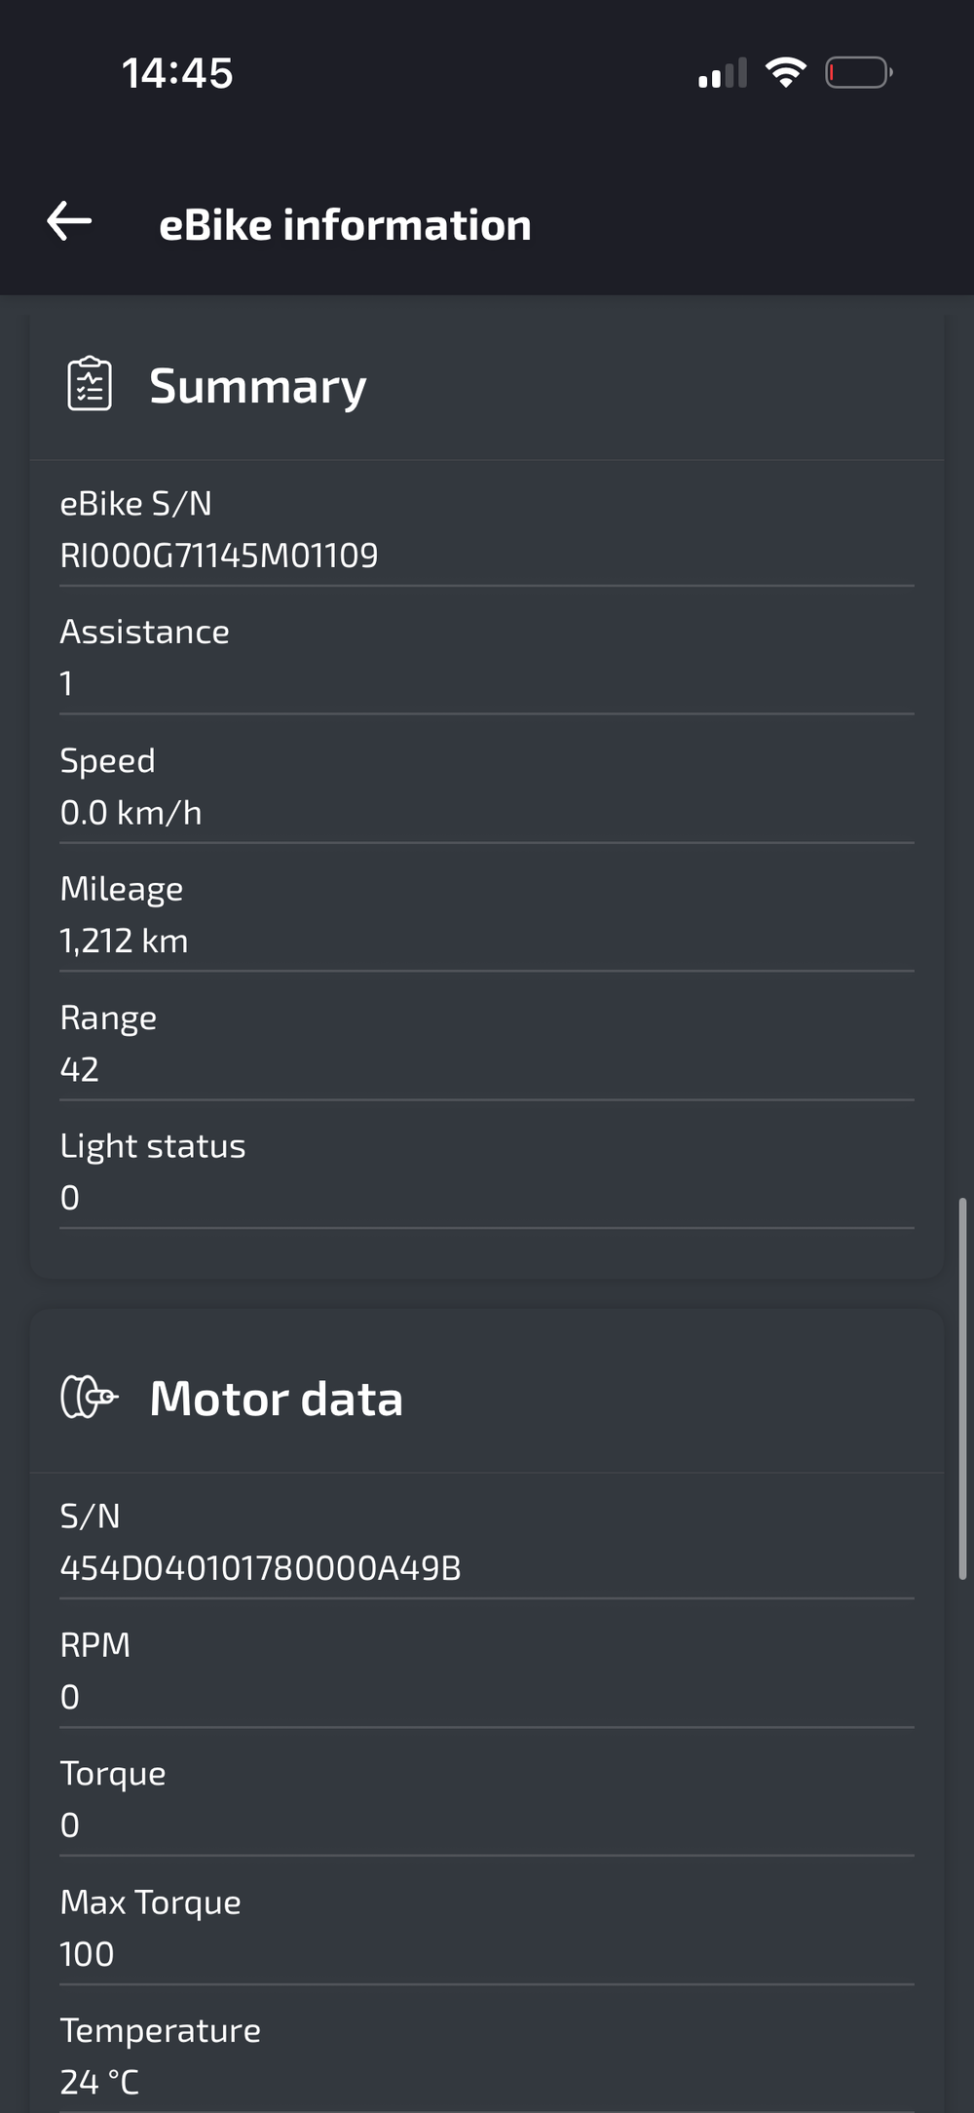974x2113 pixels.
Task: Tap the 14:45 clock in status bar
Action: [x=177, y=73]
